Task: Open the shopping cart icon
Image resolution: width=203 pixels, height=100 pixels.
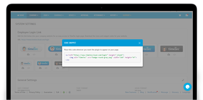Action: tap(180, 15)
